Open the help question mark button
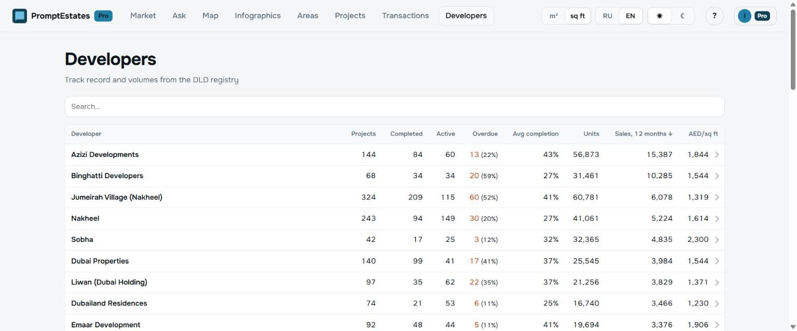797x331 pixels. coord(714,16)
